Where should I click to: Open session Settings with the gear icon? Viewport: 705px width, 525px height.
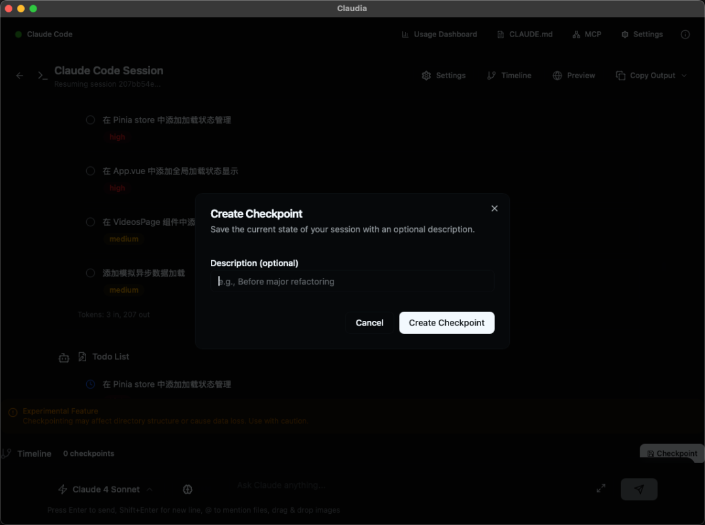[444, 76]
